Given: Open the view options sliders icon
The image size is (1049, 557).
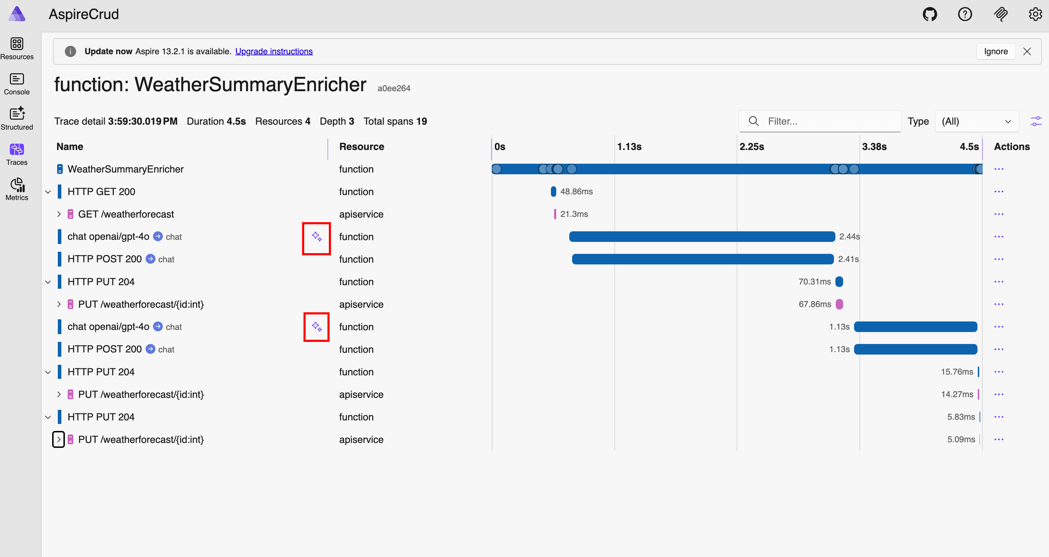Looking at the screenshot, I should pyautogui.click(x=1036, y=121).
